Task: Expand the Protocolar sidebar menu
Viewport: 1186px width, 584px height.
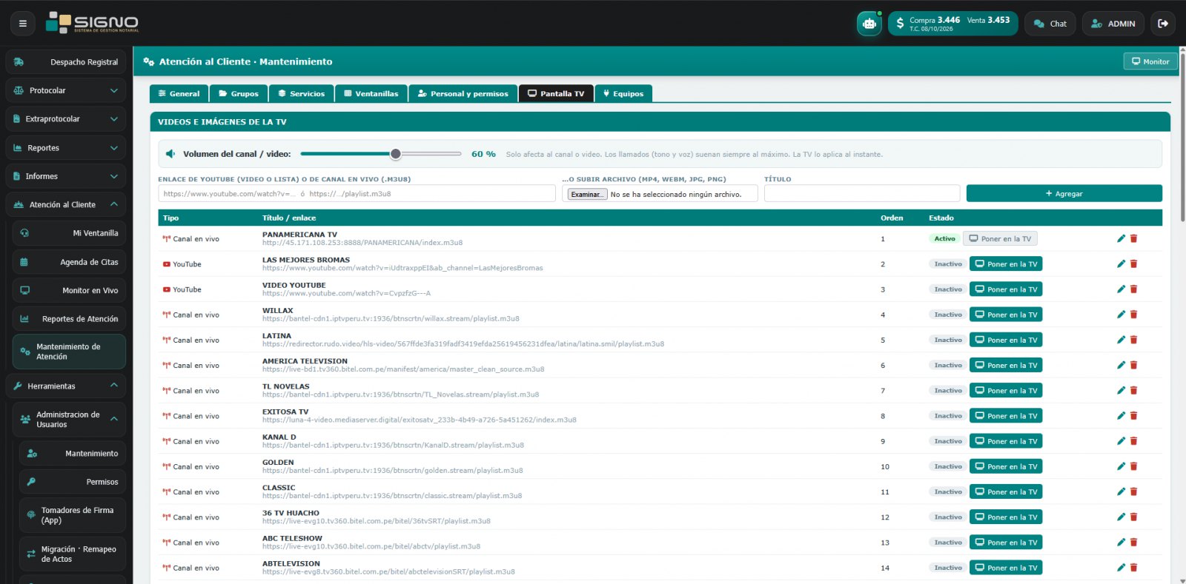Action: click(65, 90)
